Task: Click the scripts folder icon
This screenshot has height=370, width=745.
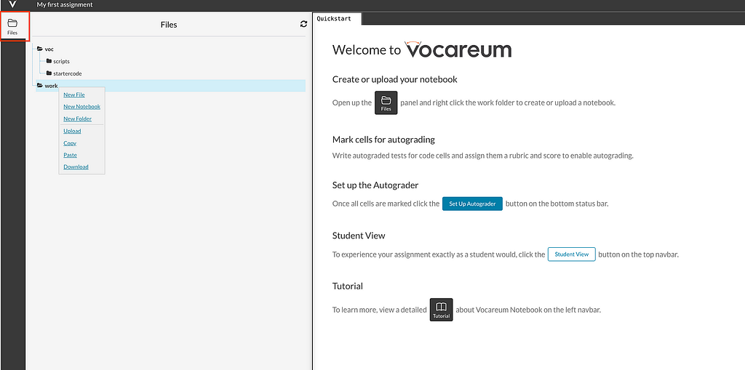Action: [49, 61]
